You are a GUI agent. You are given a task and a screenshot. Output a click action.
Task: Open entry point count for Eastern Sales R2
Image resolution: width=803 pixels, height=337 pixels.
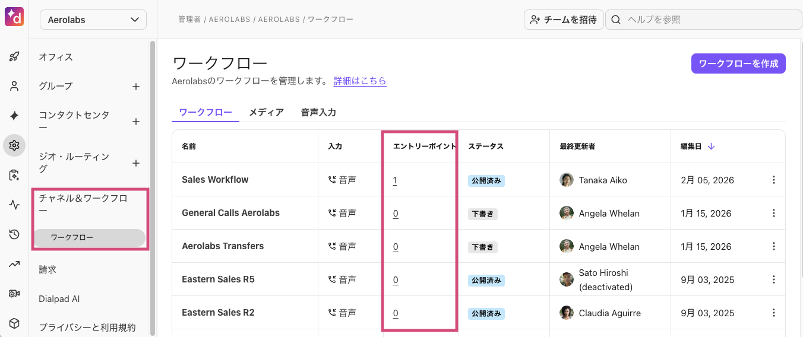pos(396,313)
